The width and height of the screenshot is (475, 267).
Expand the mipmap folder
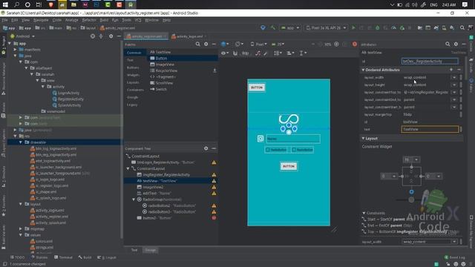[21, 229]
